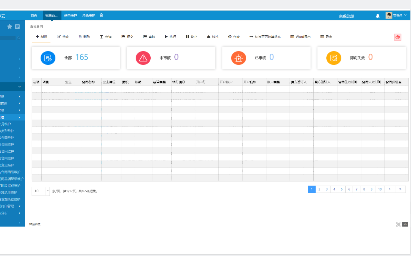Click the 审核 audit flag button
Image resolution: width=411 pixels, height=256 pixels.
point(149,37)
